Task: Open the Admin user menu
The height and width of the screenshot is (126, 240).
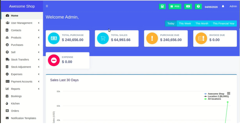Action: pyautogui.click(x=233, y=6)
